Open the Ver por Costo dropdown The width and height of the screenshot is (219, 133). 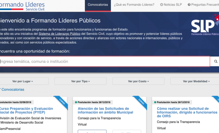(x=139, y=81)
